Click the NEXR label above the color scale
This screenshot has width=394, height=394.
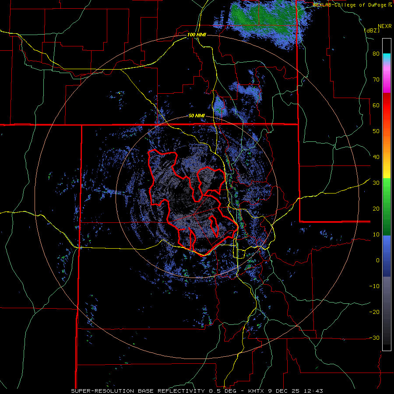[384, 26]
